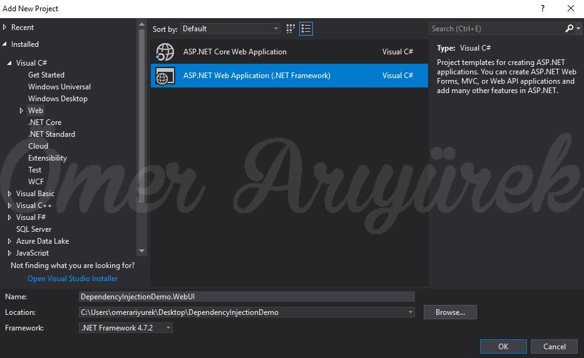Image resolution: width=584 pixels, height=358 pixels.
Task: Expand the Azure Data Lake node
Action: pos(9,241)
